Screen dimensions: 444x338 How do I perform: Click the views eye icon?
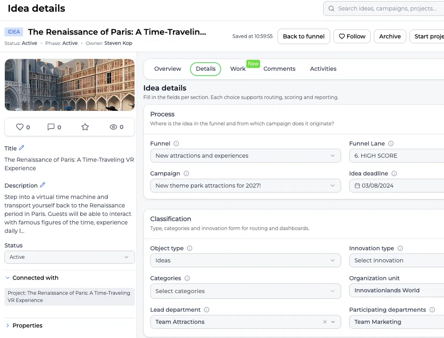[x=113, y=127]
